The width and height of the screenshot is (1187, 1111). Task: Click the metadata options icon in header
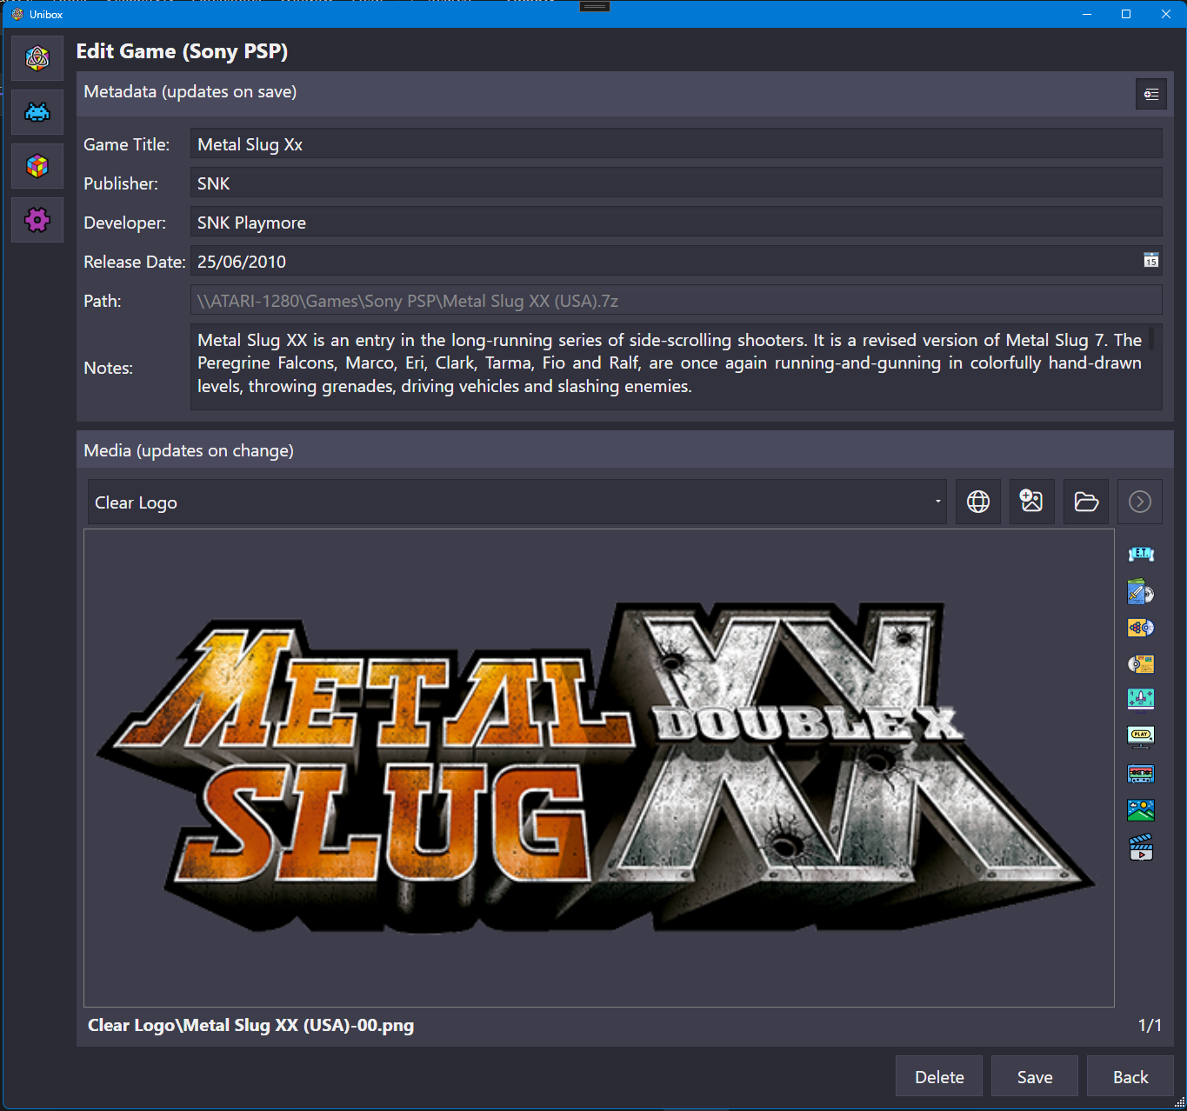pos(1150,94)
